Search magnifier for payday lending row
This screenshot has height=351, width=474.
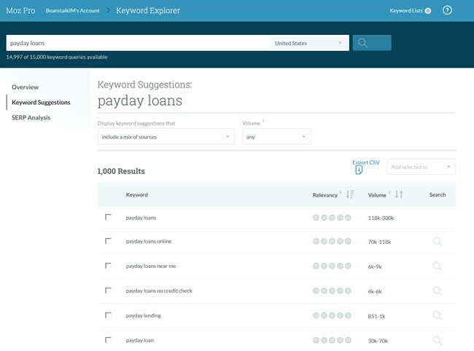point(437,315)
